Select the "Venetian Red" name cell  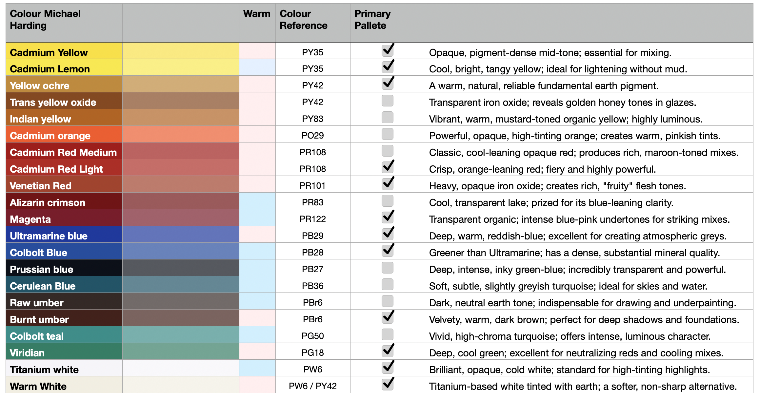pyautogui.click(x=64, y=184)
